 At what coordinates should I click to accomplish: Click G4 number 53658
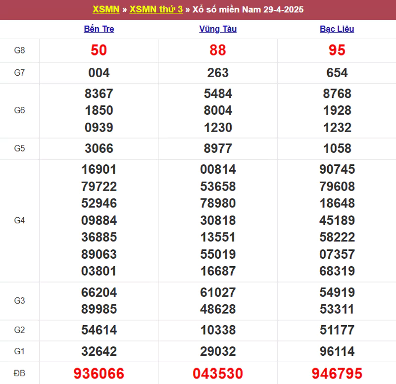coord(218,187)
